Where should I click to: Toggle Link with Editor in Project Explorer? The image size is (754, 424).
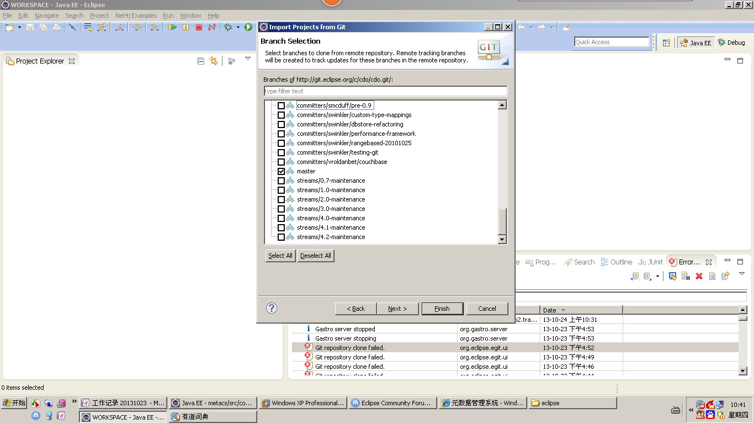click(x=214, y=61)
